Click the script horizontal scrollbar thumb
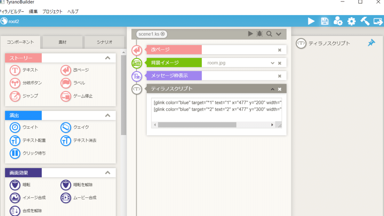Image resolution: width=384 pixels, height=216 pixels. coord(197,125)
